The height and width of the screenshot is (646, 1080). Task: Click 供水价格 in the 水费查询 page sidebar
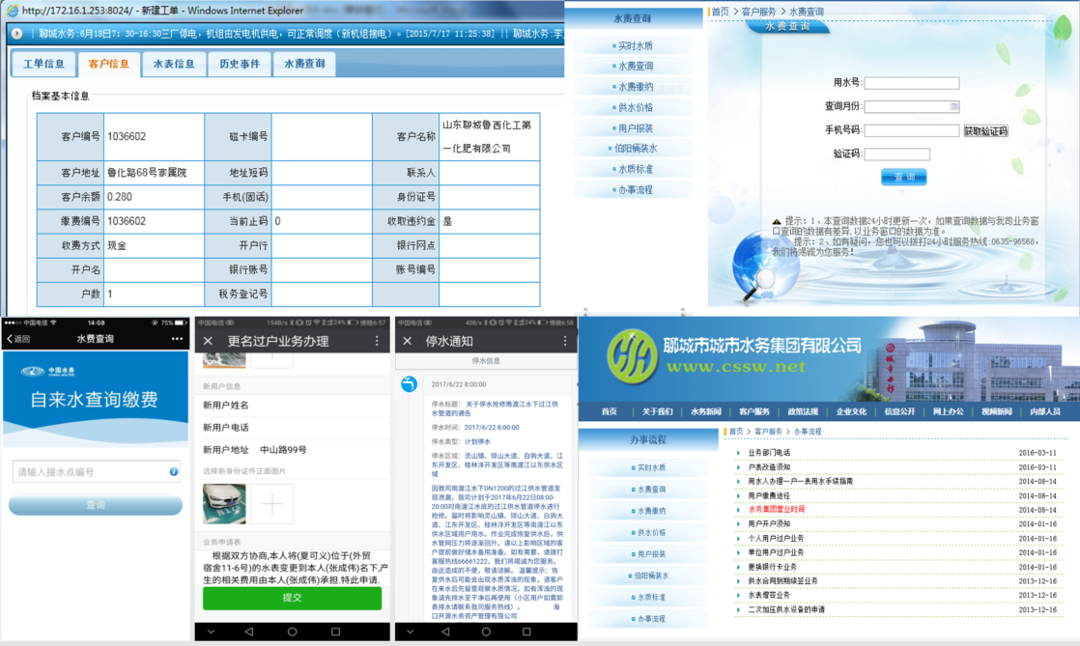click(633, 107)
